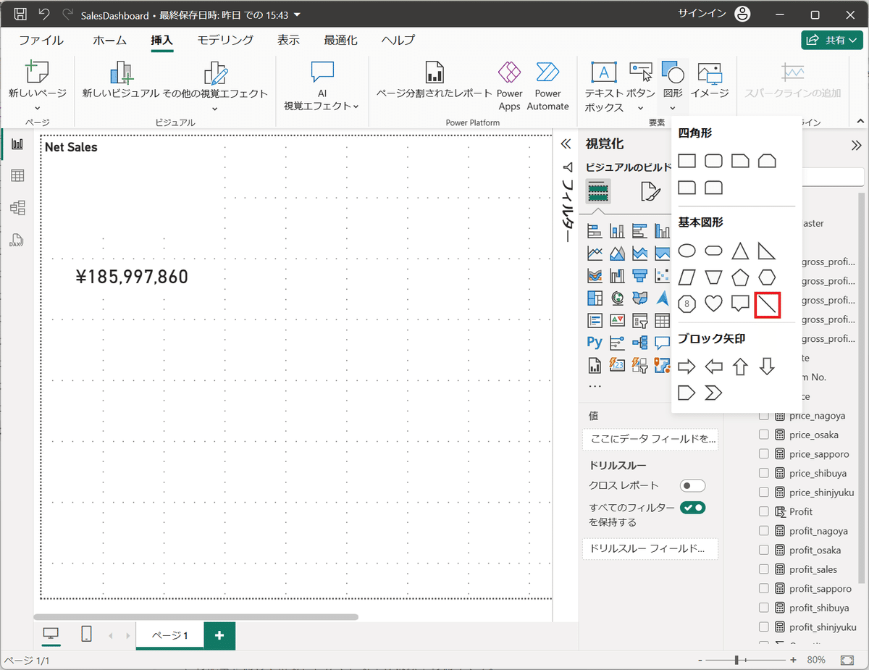
Task: Insert the right triangle shape
Action: tap(767, 251)
